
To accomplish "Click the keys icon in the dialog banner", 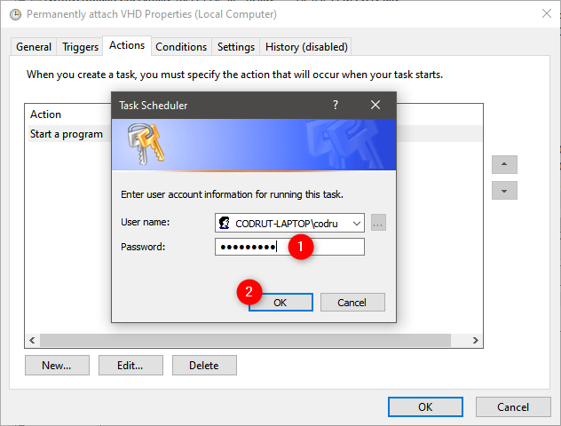I will pyautogui.click(x=146, y=144).
